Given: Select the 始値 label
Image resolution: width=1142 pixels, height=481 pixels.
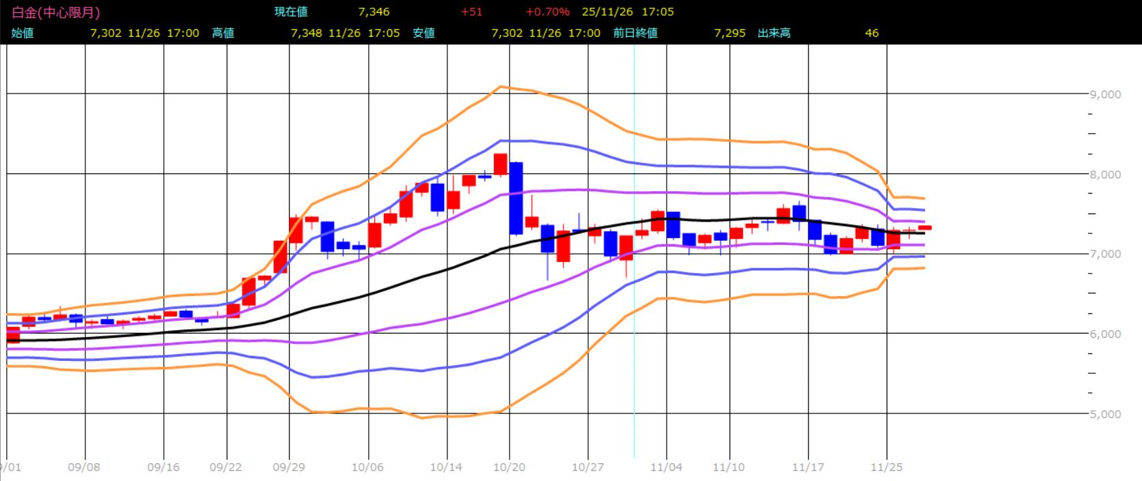Looking at the screenshot, I should click(x=23, y=33).
